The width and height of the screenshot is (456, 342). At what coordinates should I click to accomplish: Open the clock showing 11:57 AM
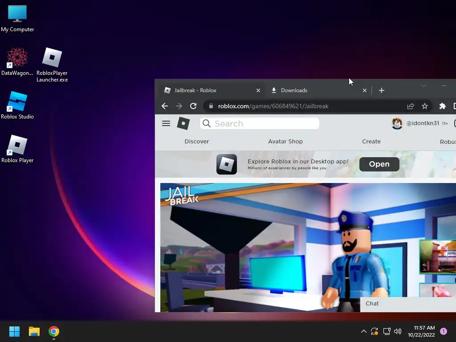pos(421,331)
